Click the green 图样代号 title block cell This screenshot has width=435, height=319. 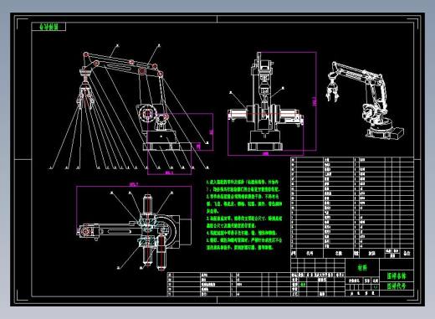[397, 286]
